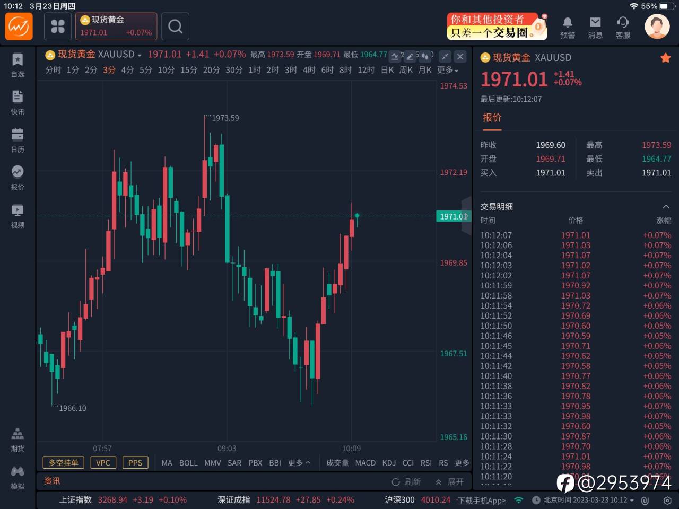Toggle 多空挂单 overlay
Viewport: 679px width, 509px height.
(64, 463)
